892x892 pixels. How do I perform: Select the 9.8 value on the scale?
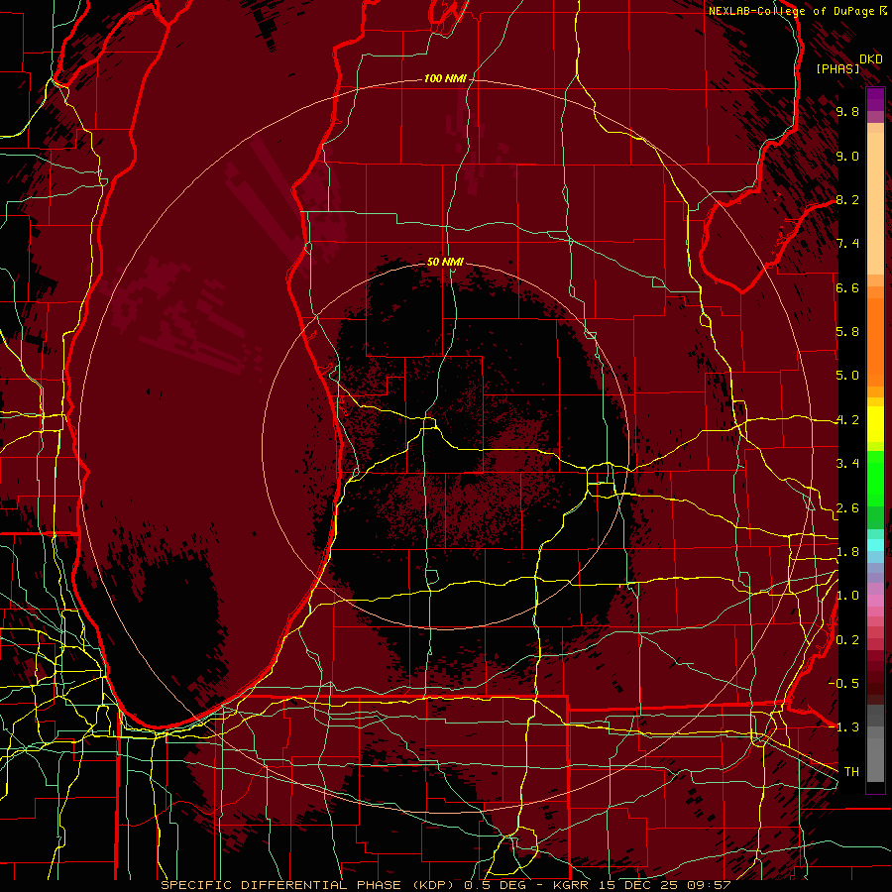tap(847, 111)
